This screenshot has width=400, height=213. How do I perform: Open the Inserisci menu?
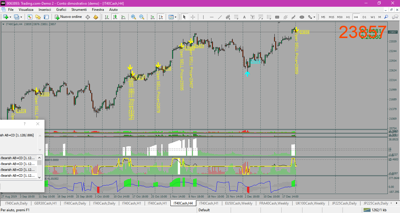(45, 10)
